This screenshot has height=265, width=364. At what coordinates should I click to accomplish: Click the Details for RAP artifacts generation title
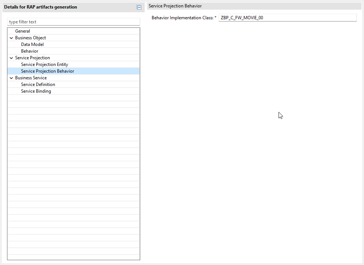pos(41,7)
